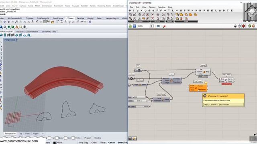
Task: Click VisualARQ column tool icon
Action: coord(5,35)
